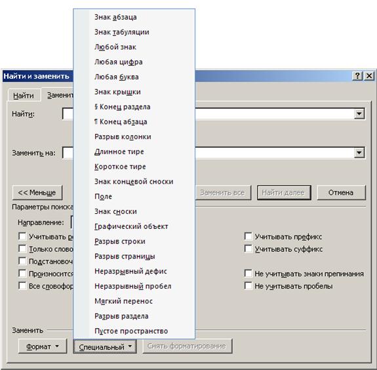The width and height of the screenshot is (377, 370).
Task: Enable the 'Все словоформы' checkbox
Action: coord(22,286)
